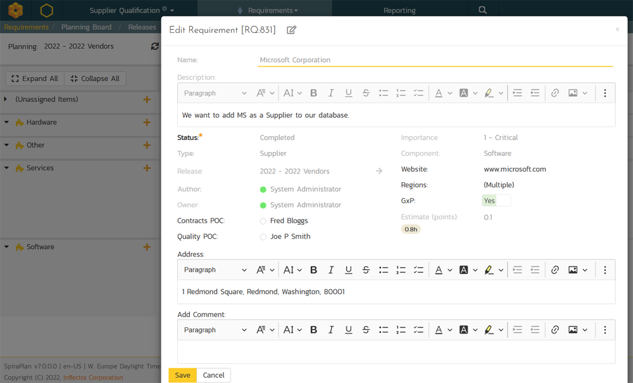This screenshot has width=633, height=383.
Task: Insert a link in the Description editor
Action: [x=555, y=93]
